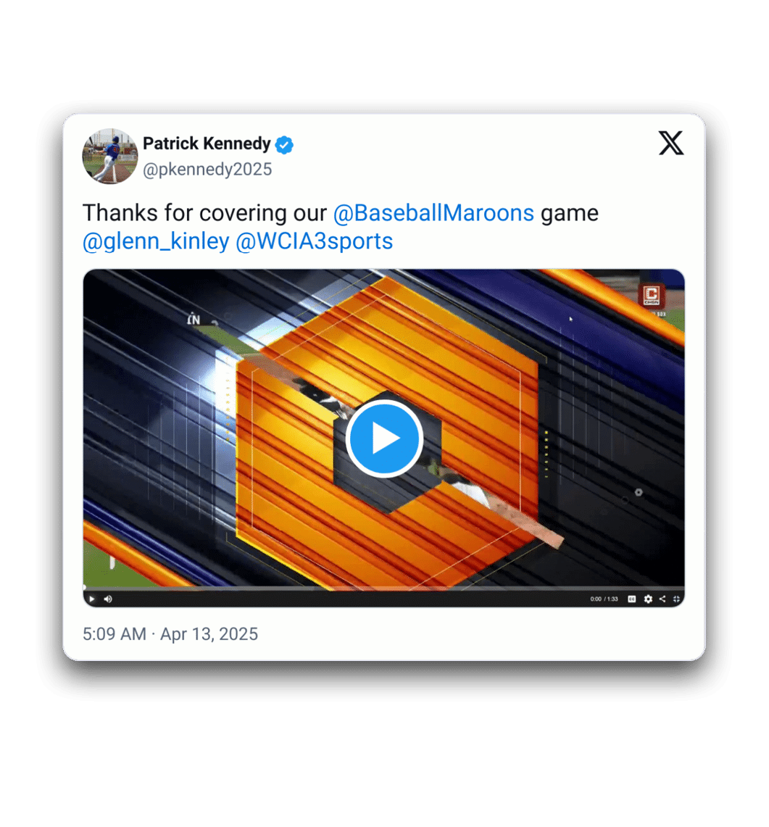Open the @WCIA3sports mention
This screenshot has width=769, height=827.
[315, 241]
